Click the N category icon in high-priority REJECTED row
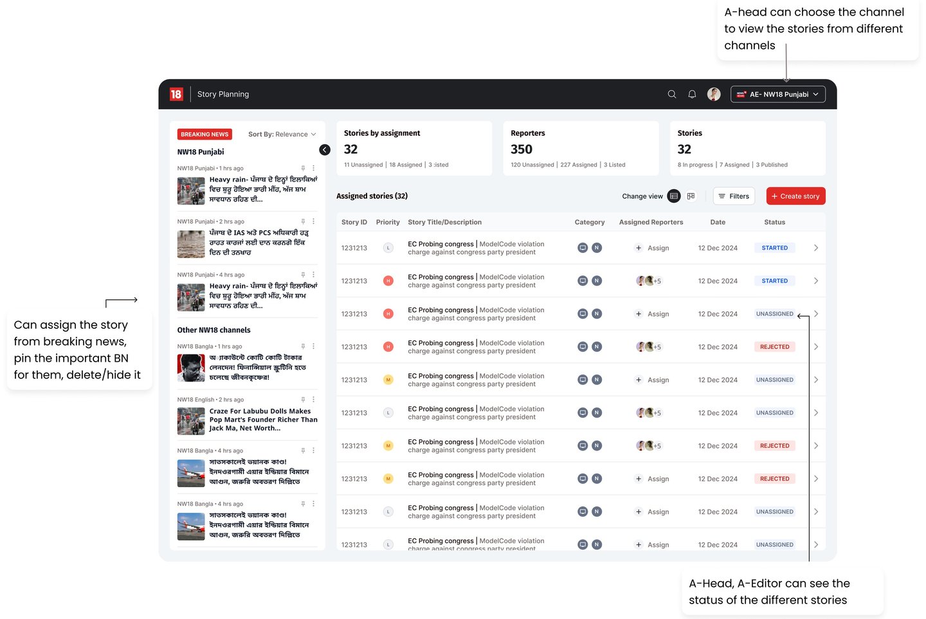The width and height of the screenshot is (926, 619). [597, 347]
